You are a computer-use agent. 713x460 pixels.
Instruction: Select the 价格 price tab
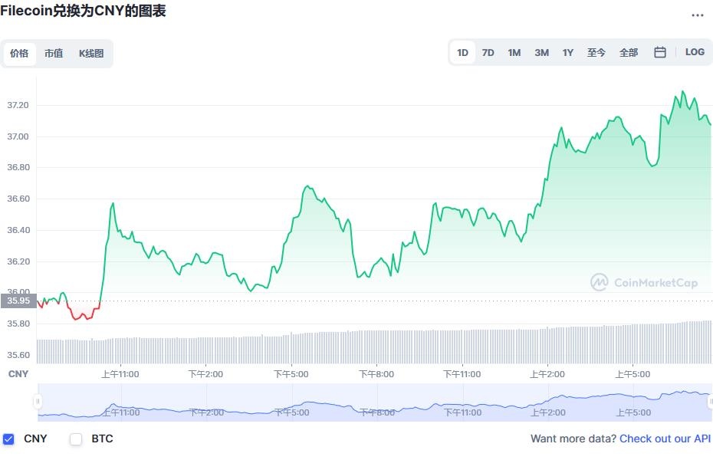19,54
